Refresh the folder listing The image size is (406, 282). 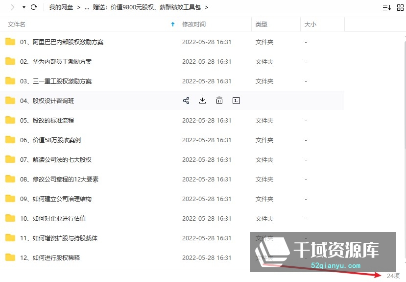click(34, 7)
